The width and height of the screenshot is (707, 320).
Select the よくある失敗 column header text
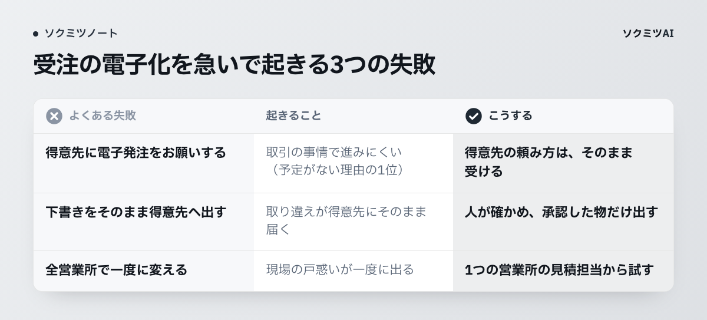coord(103,116)
